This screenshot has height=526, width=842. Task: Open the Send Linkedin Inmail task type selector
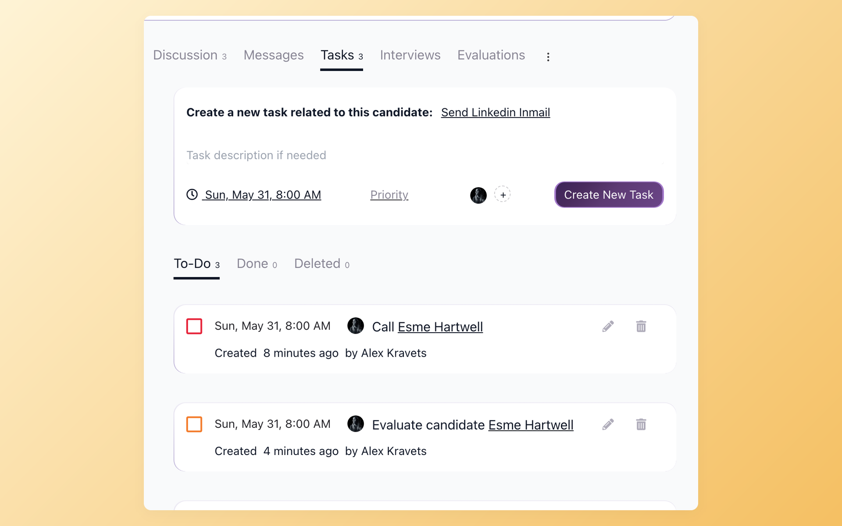(x=496, y=112)
